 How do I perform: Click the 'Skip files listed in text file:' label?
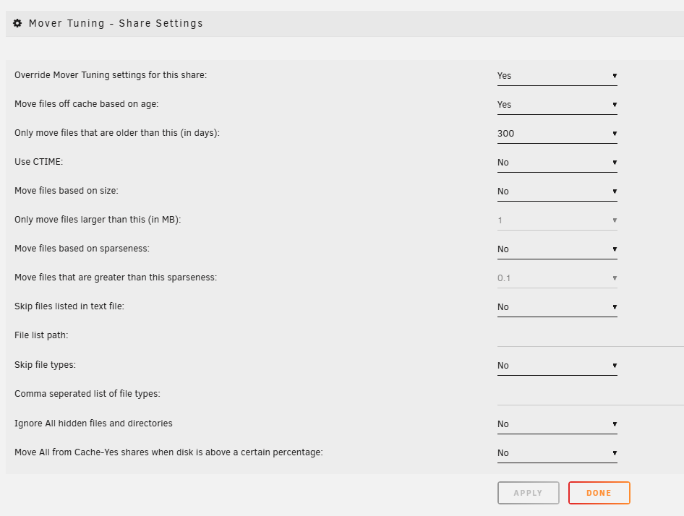[69, 306]
